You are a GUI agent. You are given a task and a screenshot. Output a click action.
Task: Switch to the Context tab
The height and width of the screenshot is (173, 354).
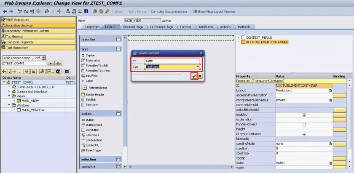pos(185,27)
